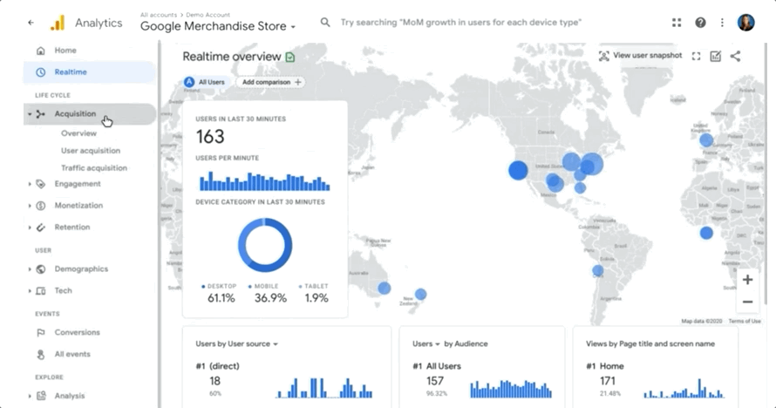
Task: Click the green report status icon
Action: click(290, 57)
